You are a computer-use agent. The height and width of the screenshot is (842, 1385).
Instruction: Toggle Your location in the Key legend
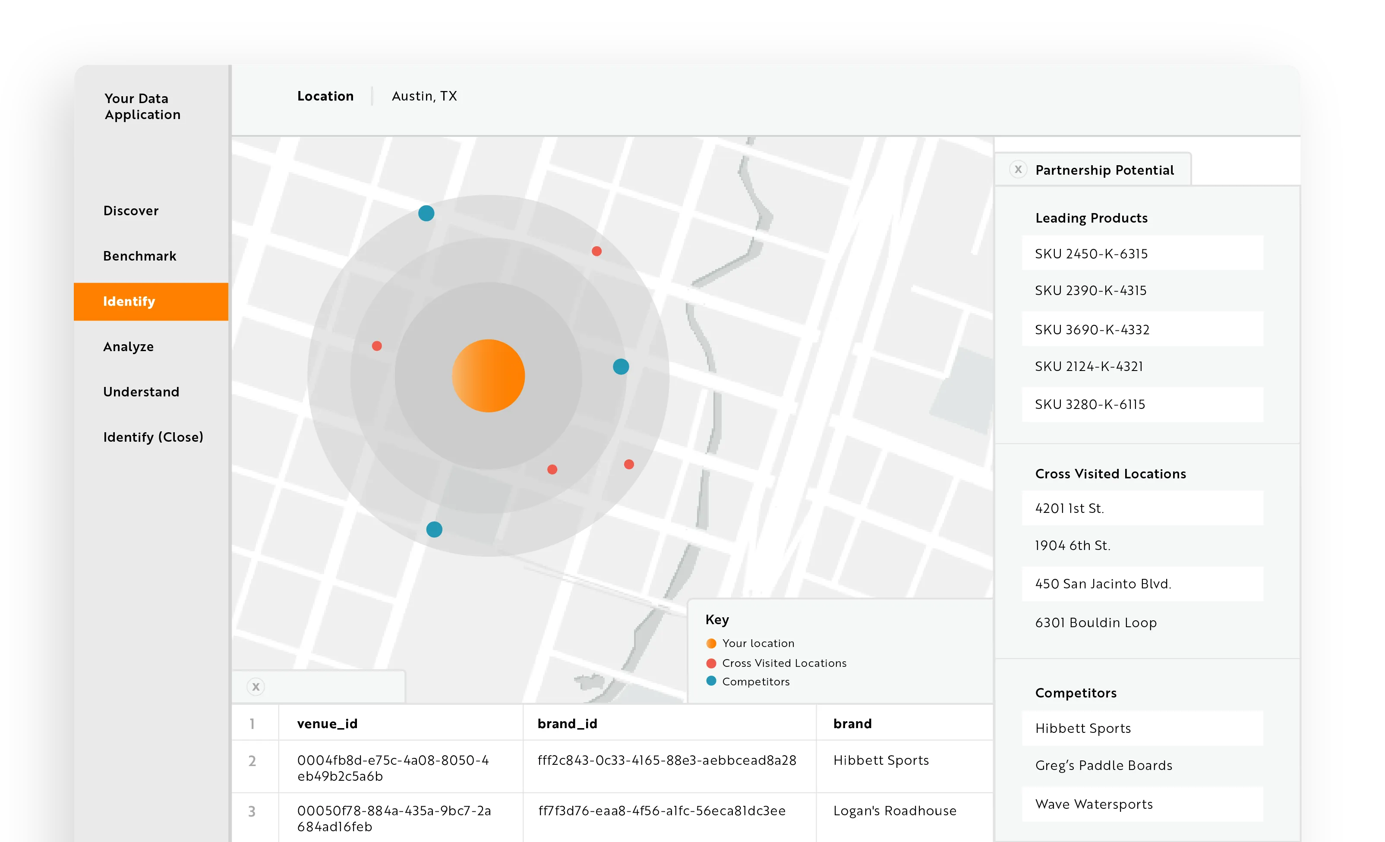click(758, 643)
